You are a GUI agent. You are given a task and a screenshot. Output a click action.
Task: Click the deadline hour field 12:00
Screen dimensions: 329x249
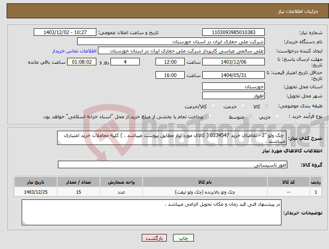coord(170,62)
